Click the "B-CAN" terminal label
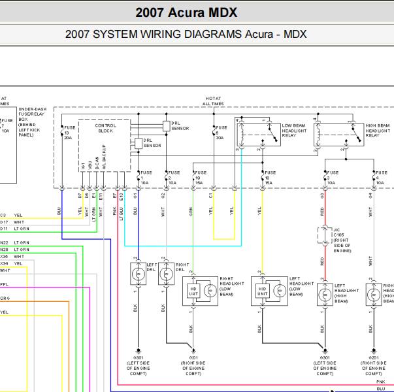The height and width of the screenshot is (392, 394). point(97,163)
